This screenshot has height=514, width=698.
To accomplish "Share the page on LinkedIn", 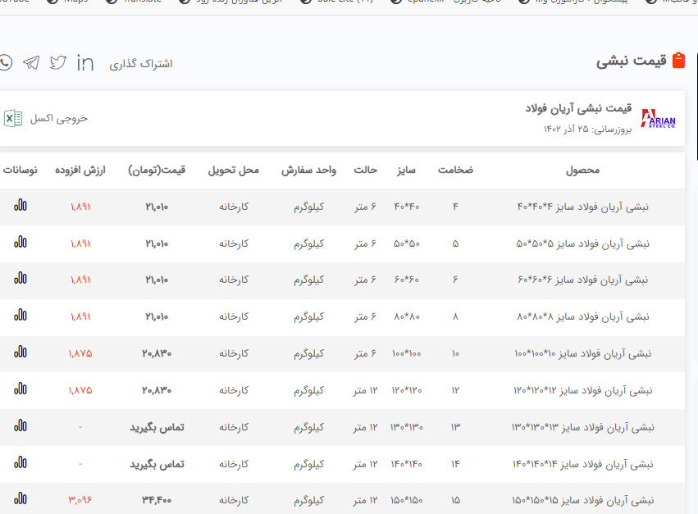I will coord(84,63).
